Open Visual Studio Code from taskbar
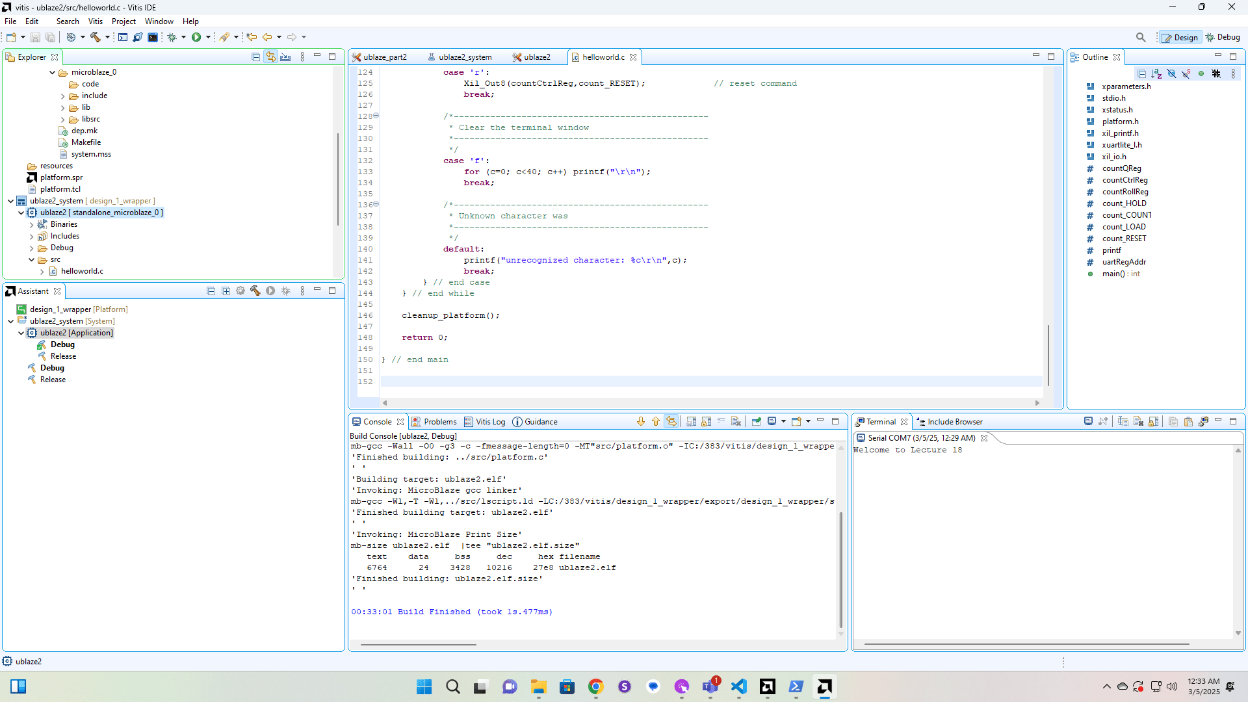 (738, 686)
